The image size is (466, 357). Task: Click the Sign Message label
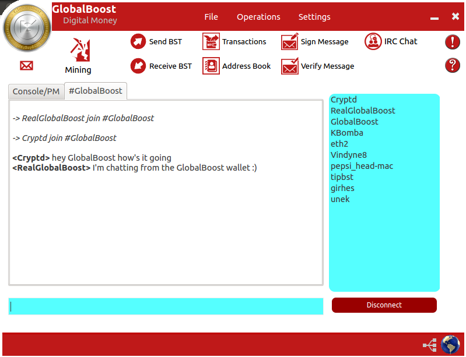pyautogui.click(x=324, y=42)
